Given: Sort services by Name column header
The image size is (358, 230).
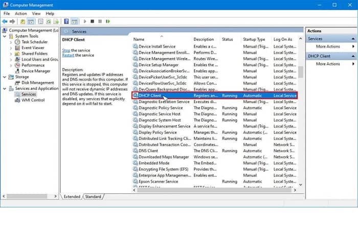Looking at the screenshot, I should (x=162, y=39).
